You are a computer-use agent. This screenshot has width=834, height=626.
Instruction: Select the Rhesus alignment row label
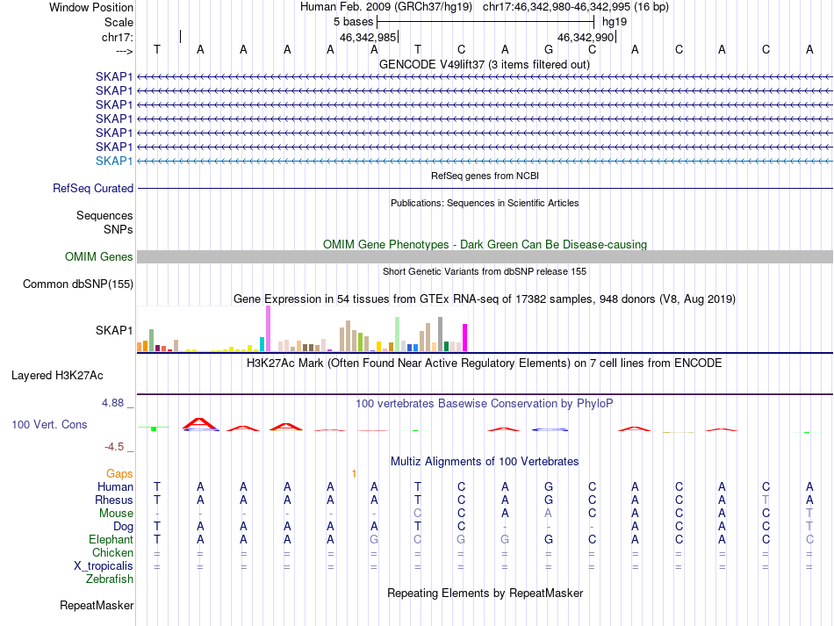pos(114,500)
